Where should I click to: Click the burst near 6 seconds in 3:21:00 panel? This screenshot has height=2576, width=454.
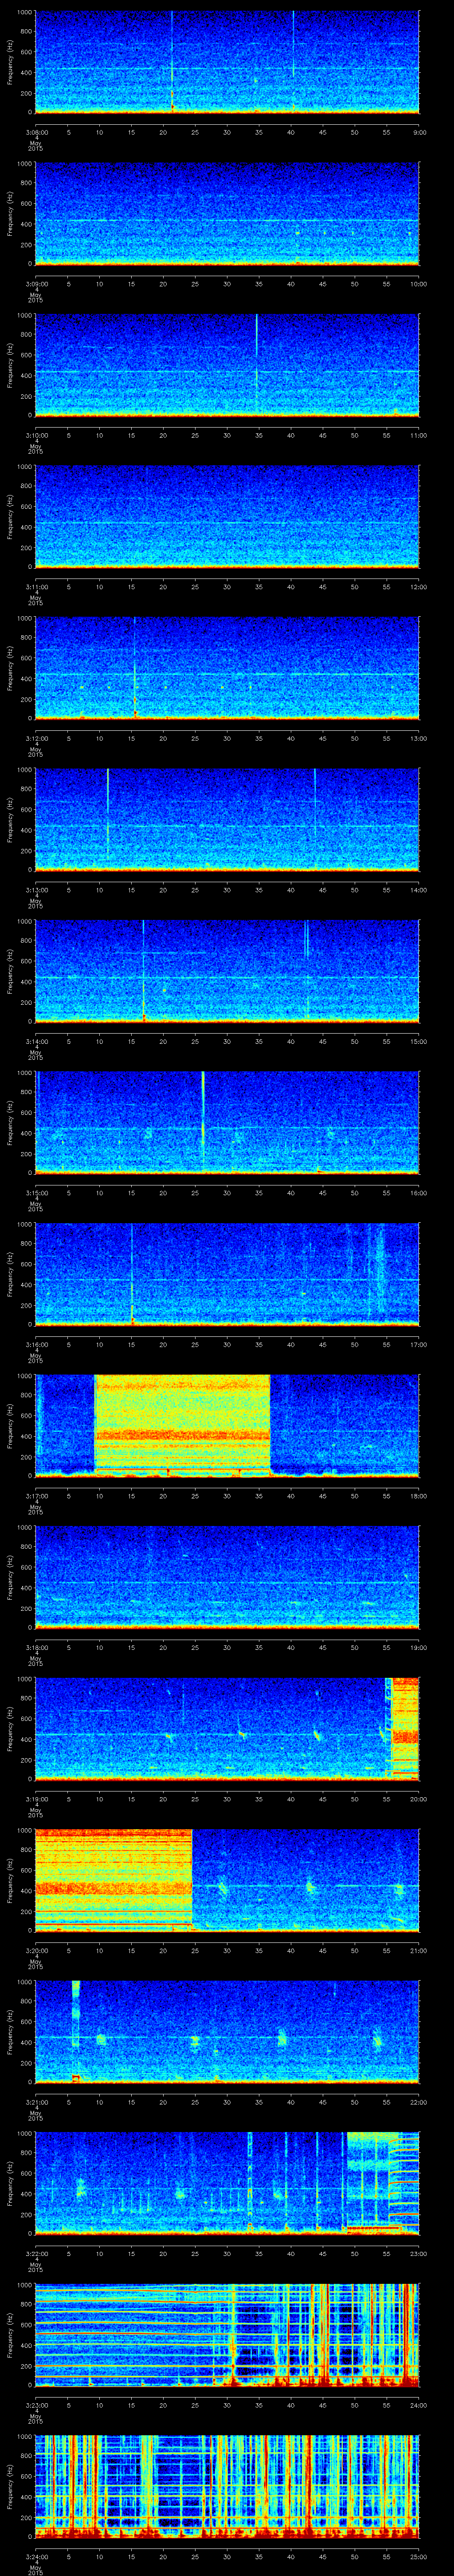(75, 2032)
